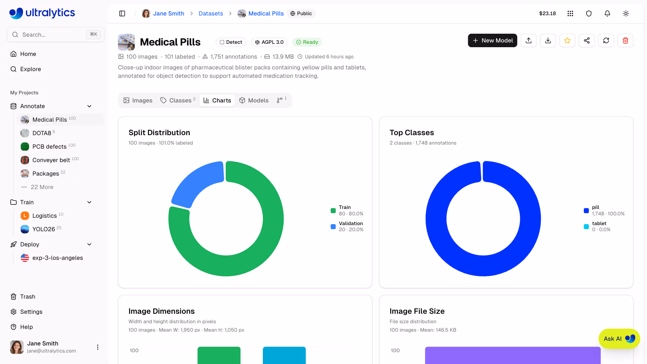Screen dimensions: 647x364
Task: Click the Image File Size purple bar
Action: click(x=513, y=355)
